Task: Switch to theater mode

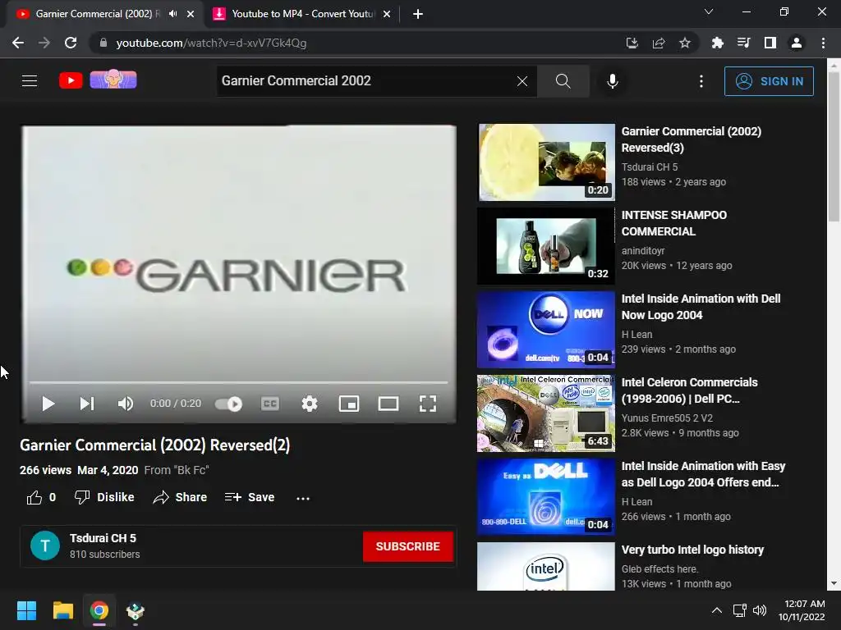Action: tap(388, 404)
